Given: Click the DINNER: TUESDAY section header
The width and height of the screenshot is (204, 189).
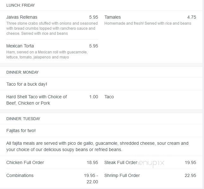Looking at the screenshot, I should [23, 119].
